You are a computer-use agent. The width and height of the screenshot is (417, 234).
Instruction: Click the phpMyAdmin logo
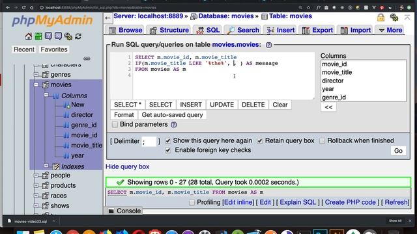(x=52, y=20)
